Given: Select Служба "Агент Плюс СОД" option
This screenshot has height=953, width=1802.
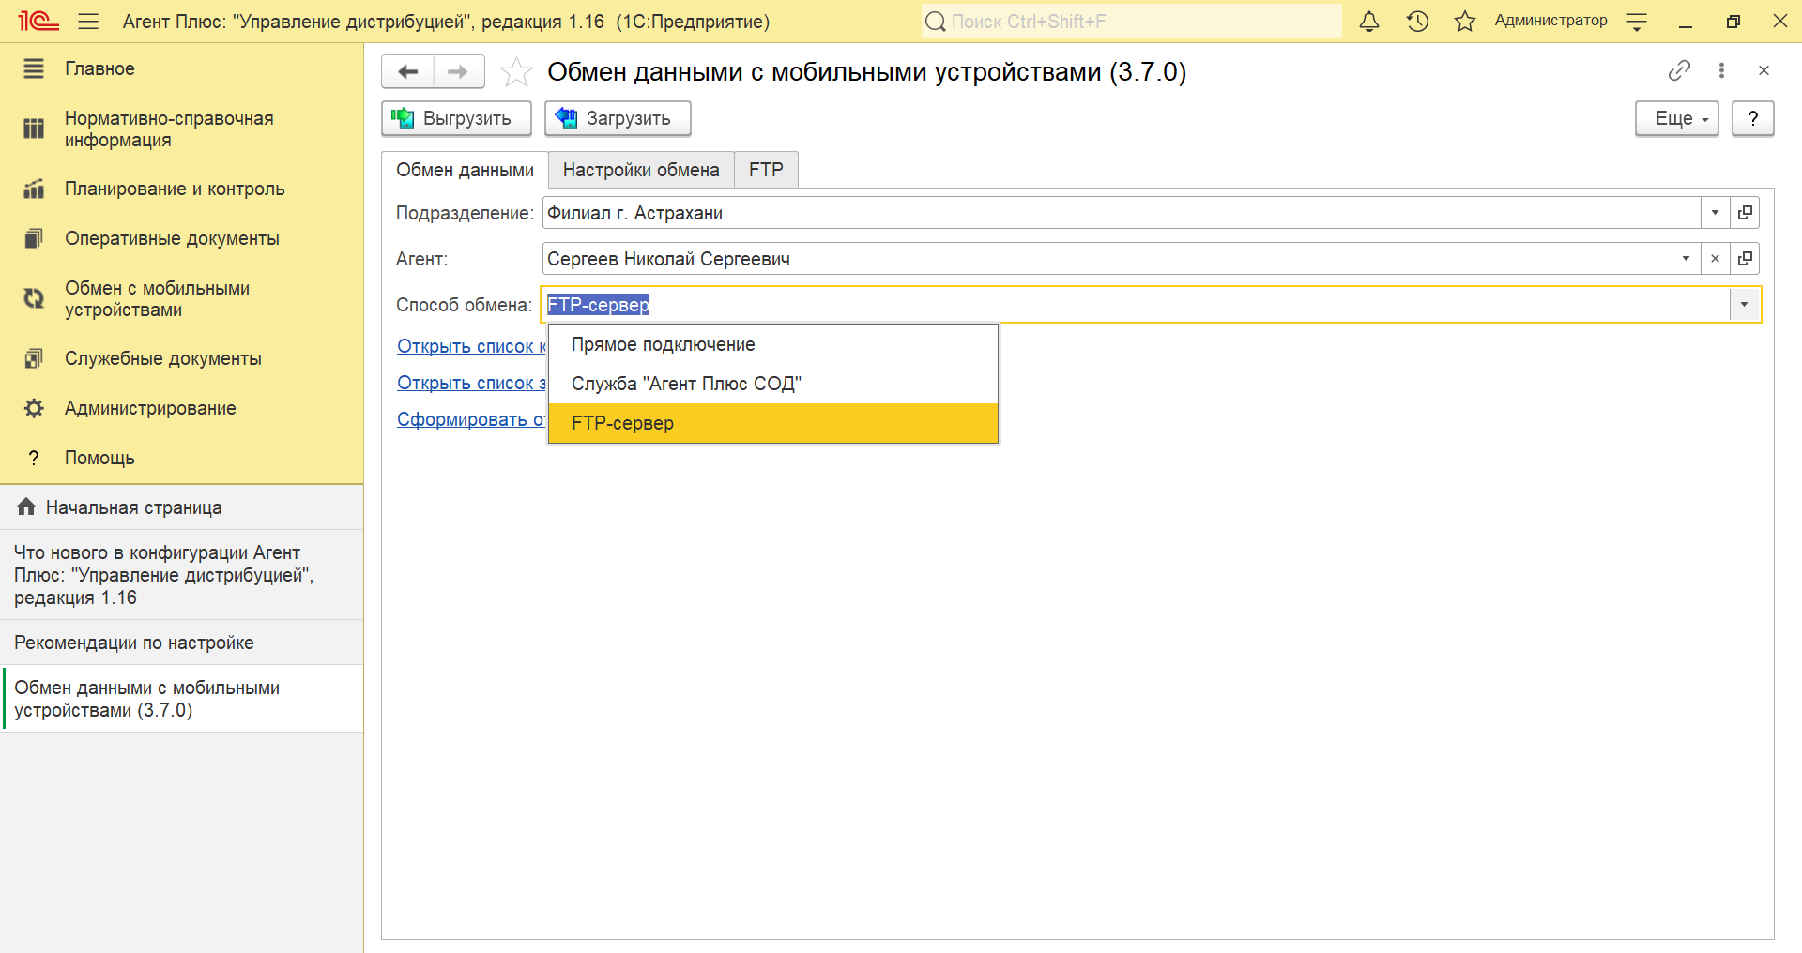Looking at the screenshot, I should (772, 384).
